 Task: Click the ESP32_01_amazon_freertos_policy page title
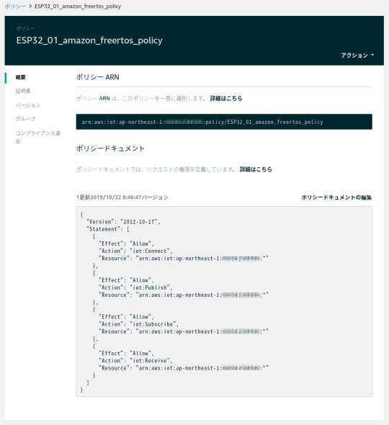89,40
